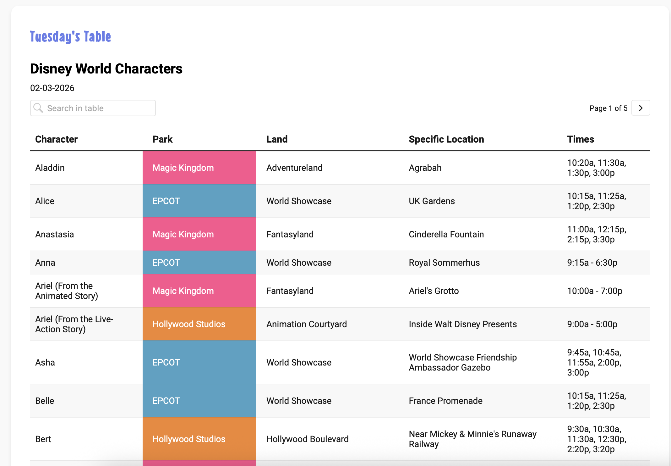Screen dimensions: 671x466
Task: Click Inside Walt Disney Presents location cell
Action: 462,324
